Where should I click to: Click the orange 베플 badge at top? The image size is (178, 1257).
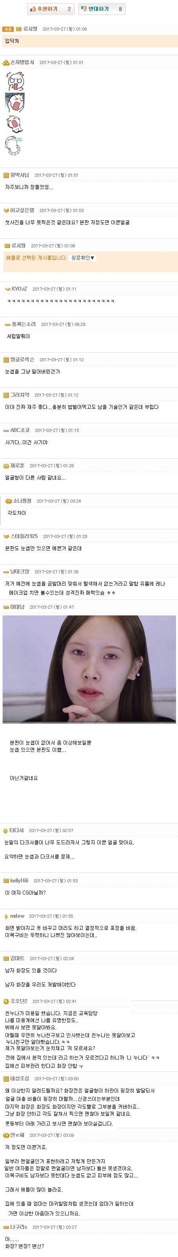(8, 29)
